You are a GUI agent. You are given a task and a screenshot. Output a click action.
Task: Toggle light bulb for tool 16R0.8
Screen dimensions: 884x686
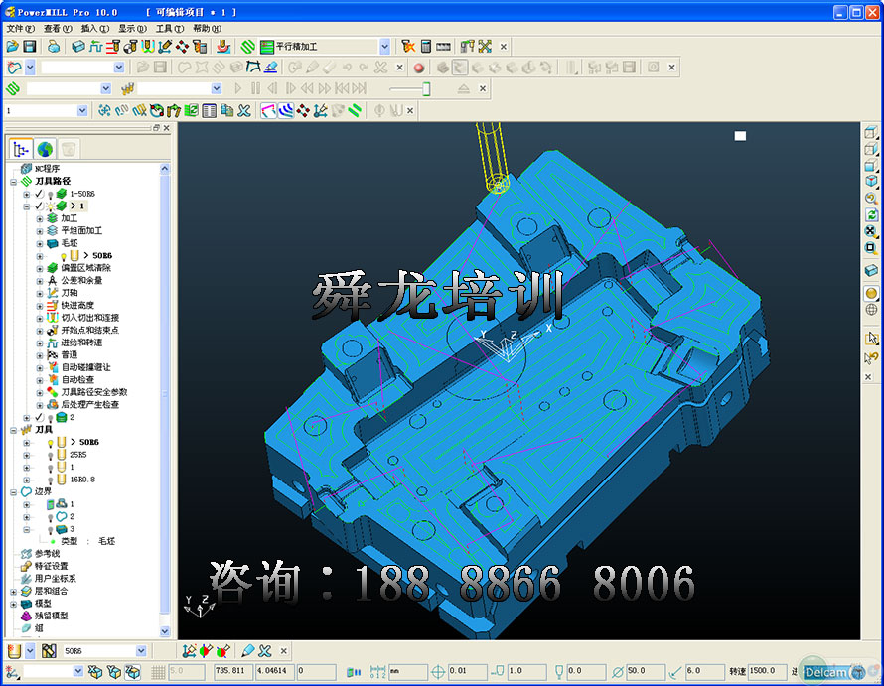[51, 480]
